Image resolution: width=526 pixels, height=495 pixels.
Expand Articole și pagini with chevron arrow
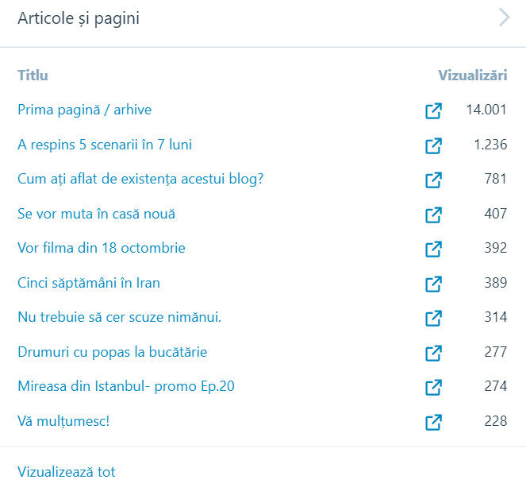(504, 17)
